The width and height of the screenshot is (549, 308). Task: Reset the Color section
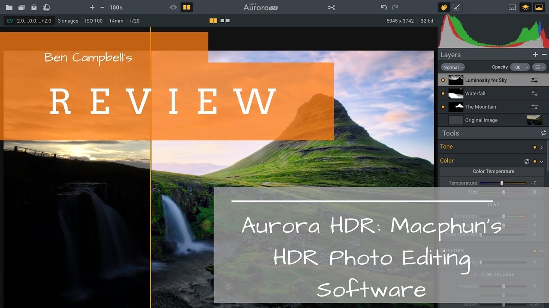point(527,161)
